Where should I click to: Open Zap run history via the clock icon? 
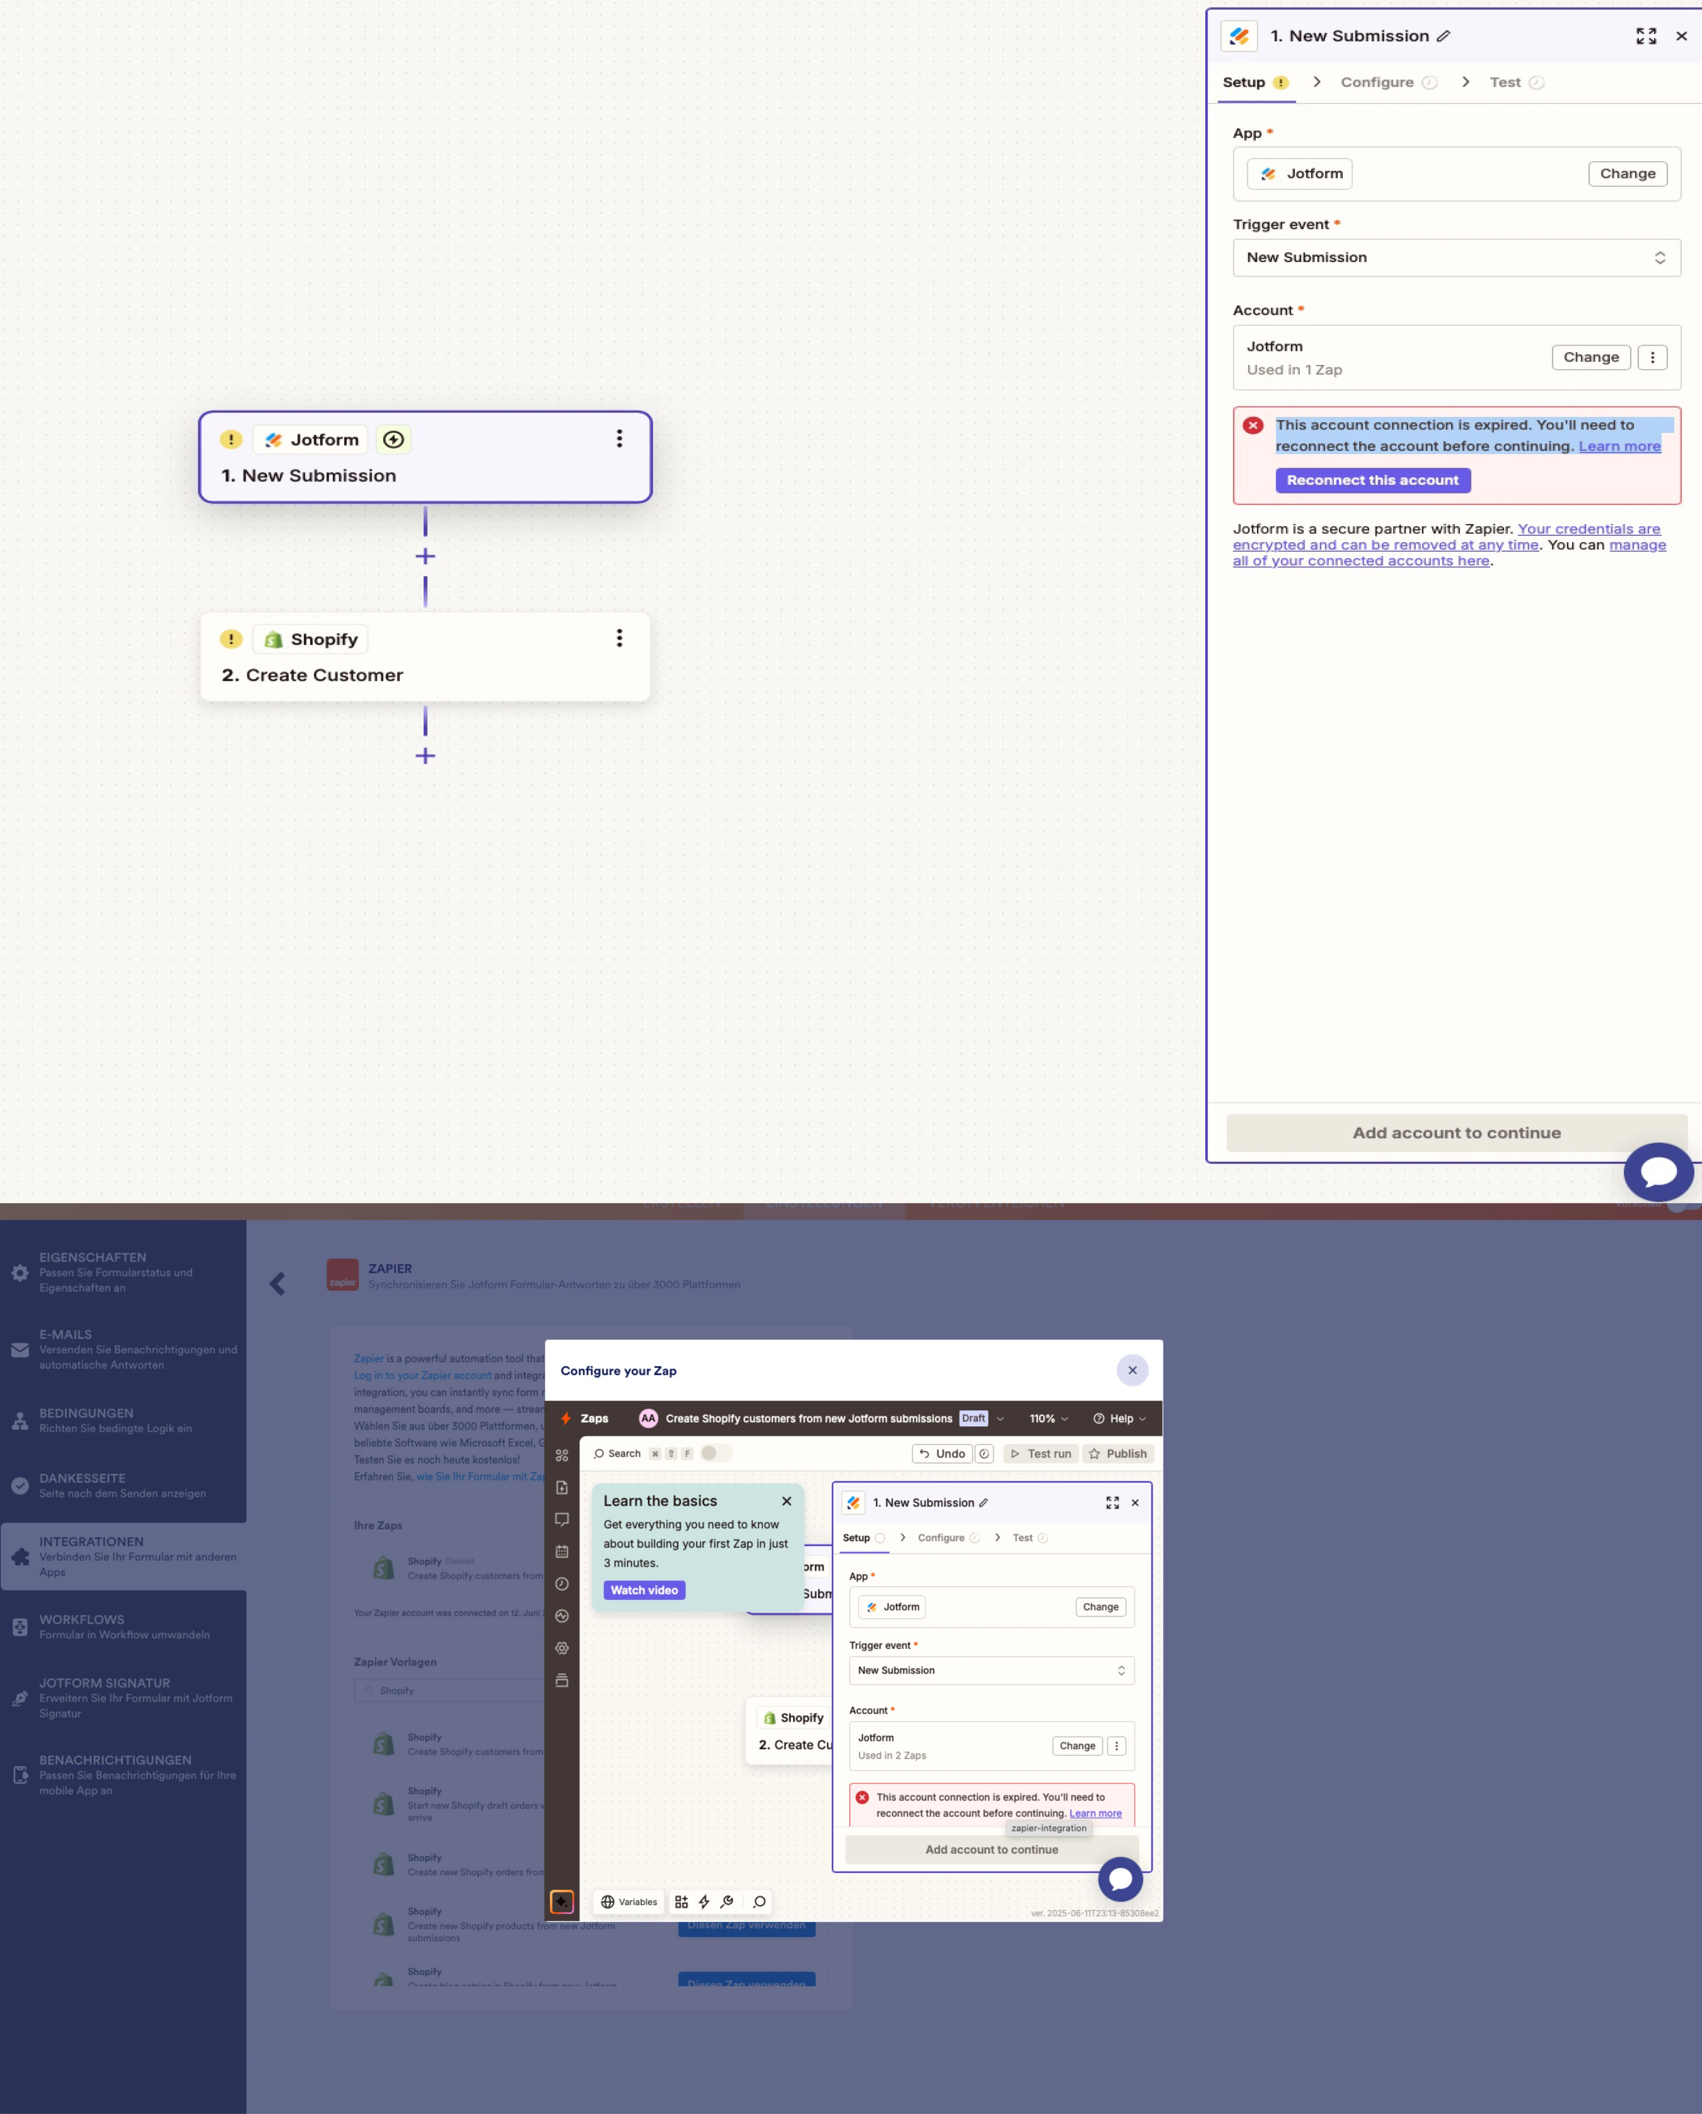[562, 1584]
